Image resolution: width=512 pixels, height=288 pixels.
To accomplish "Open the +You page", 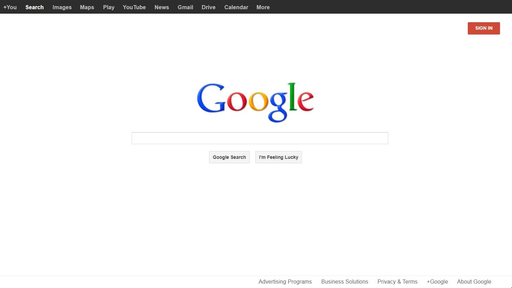I will pos(10,7).
